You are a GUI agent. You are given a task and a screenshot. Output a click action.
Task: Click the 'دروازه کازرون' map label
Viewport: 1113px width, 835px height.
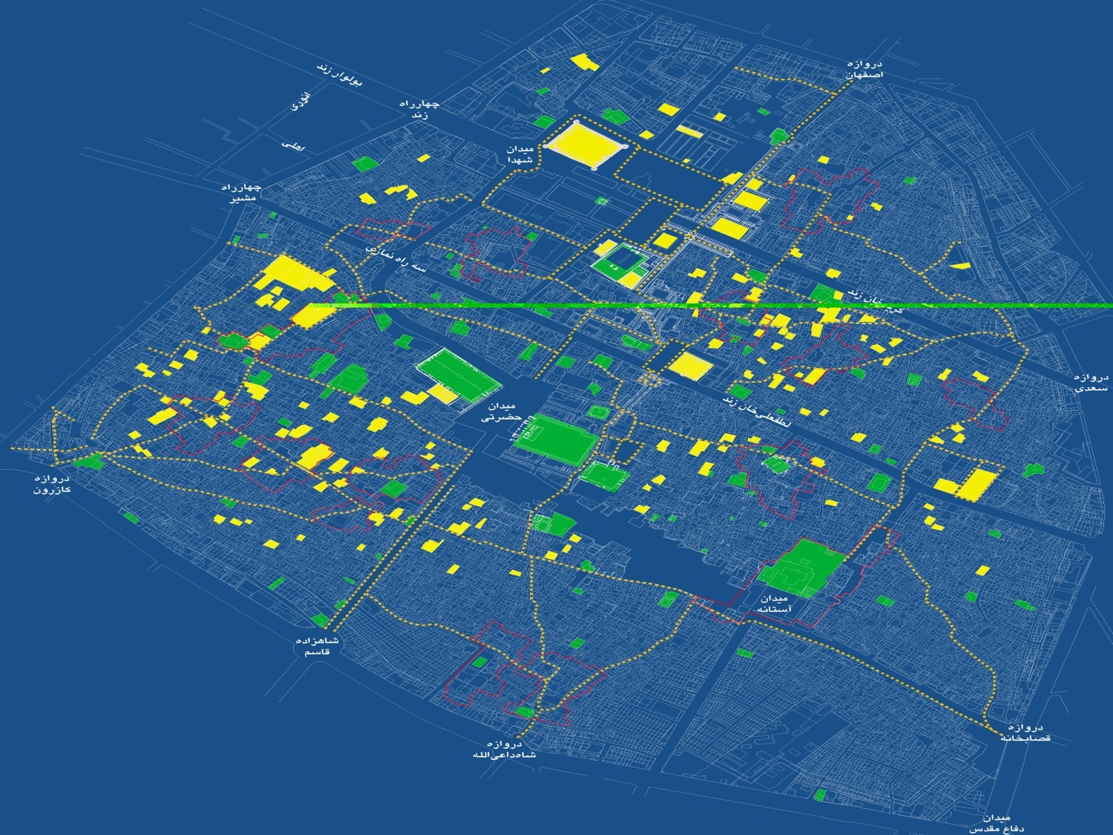tap(51, 484)
